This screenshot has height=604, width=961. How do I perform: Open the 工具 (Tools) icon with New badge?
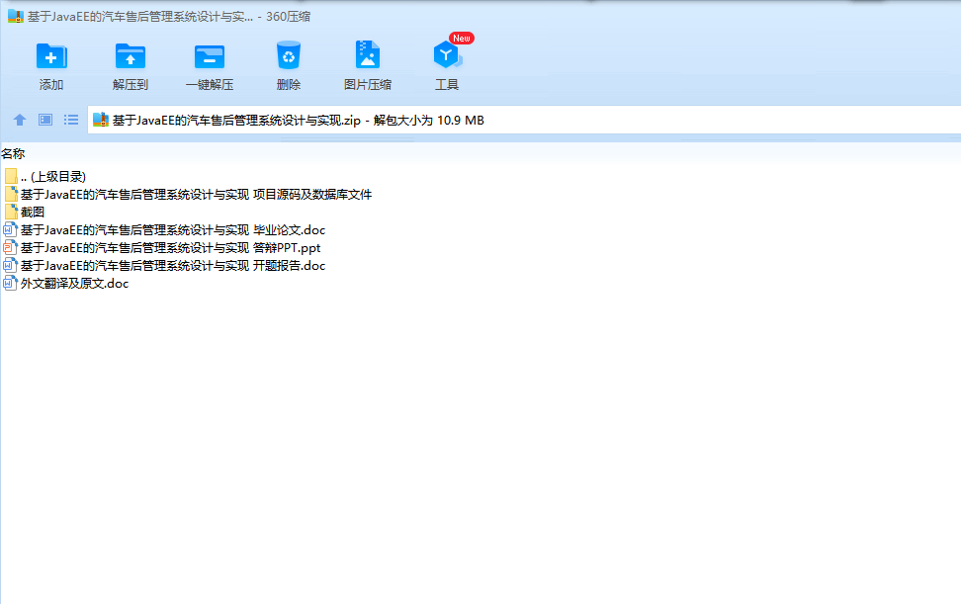click(x=448, y=54)
